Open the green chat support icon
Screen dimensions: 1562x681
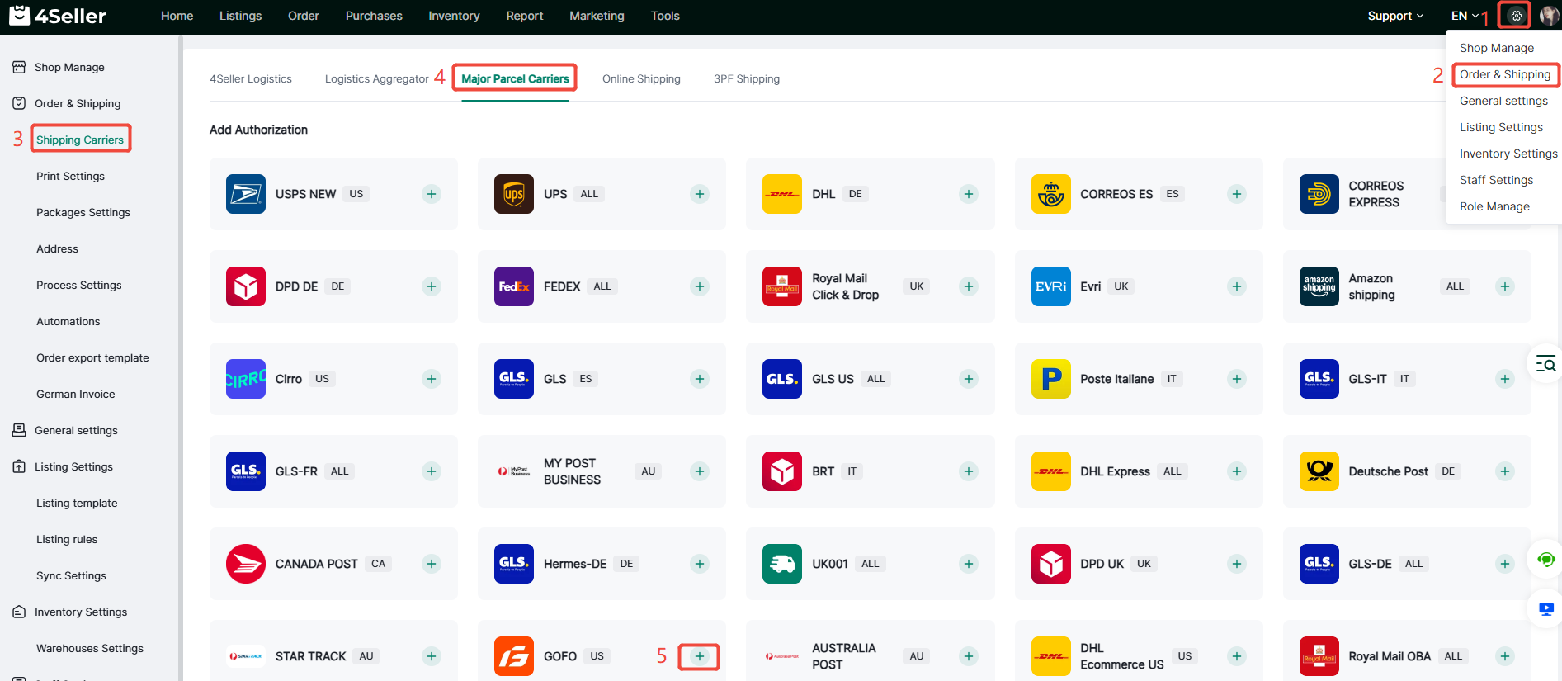[x=1545, y=560]
